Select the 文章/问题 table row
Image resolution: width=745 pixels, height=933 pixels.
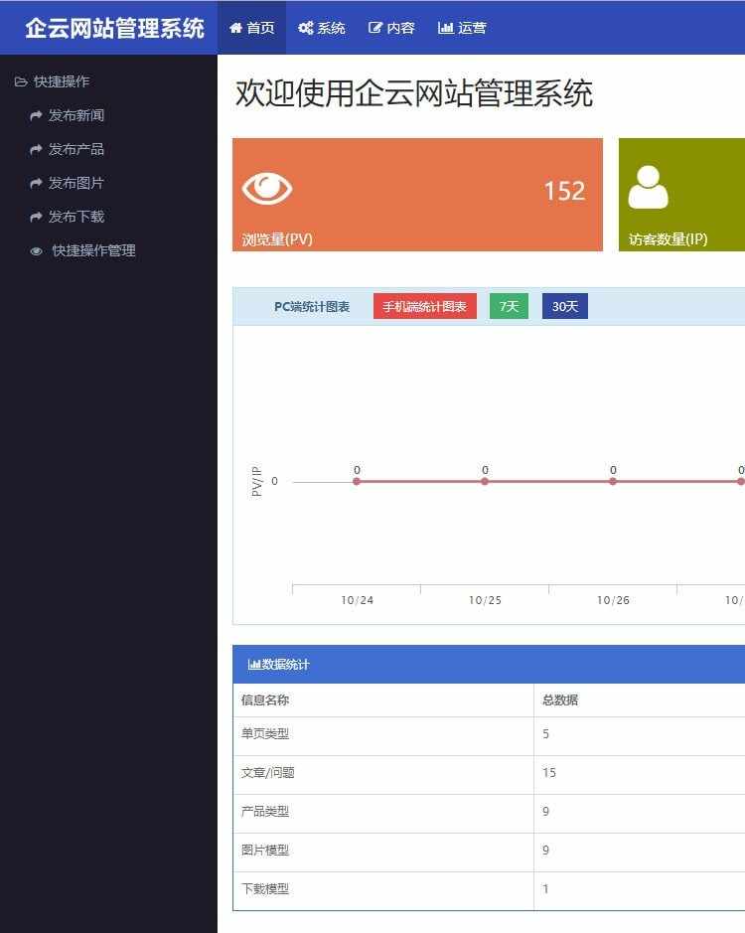pos(489,775)
